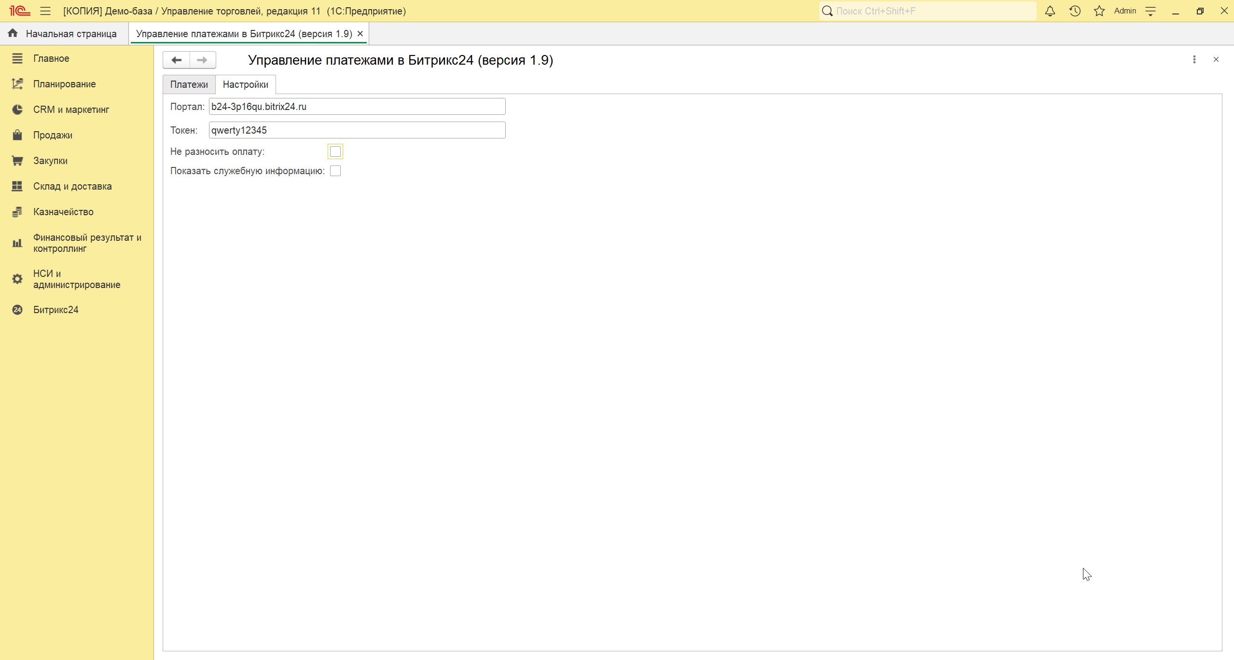Screen dimensions: 1234x660
Task: Click the forward navigation arrow
Action: [202, 60]
